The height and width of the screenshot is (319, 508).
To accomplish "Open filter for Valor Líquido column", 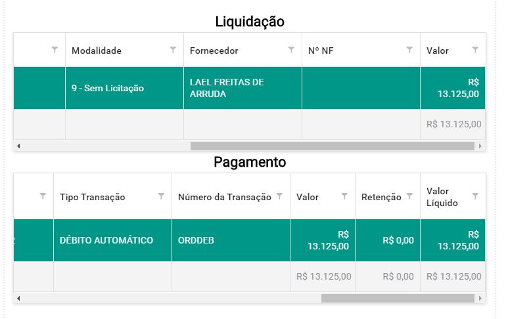I will [x=475, y=196].
